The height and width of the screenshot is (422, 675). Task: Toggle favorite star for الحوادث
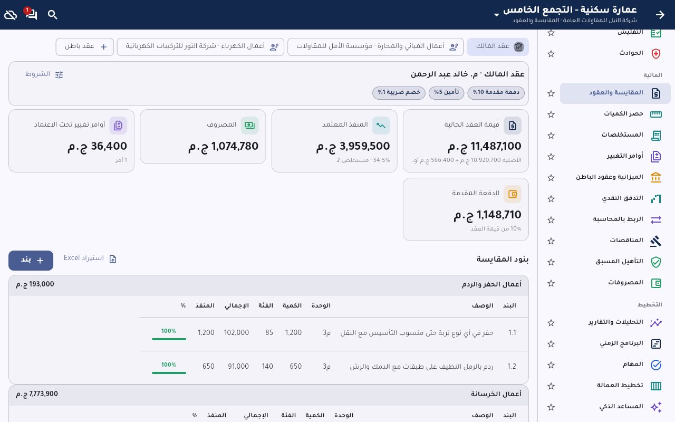point(551,54)
